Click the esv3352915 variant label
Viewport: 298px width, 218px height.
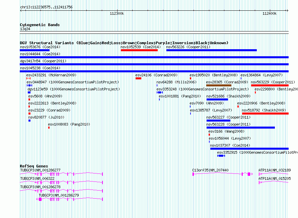[x=257, y=152]
